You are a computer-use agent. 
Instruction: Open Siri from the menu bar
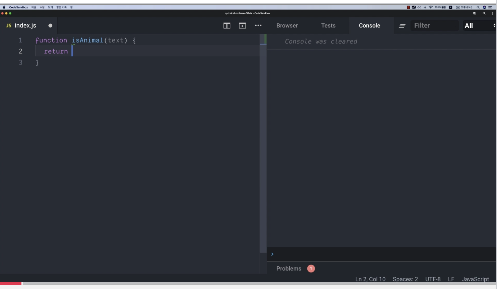[484, 7]
